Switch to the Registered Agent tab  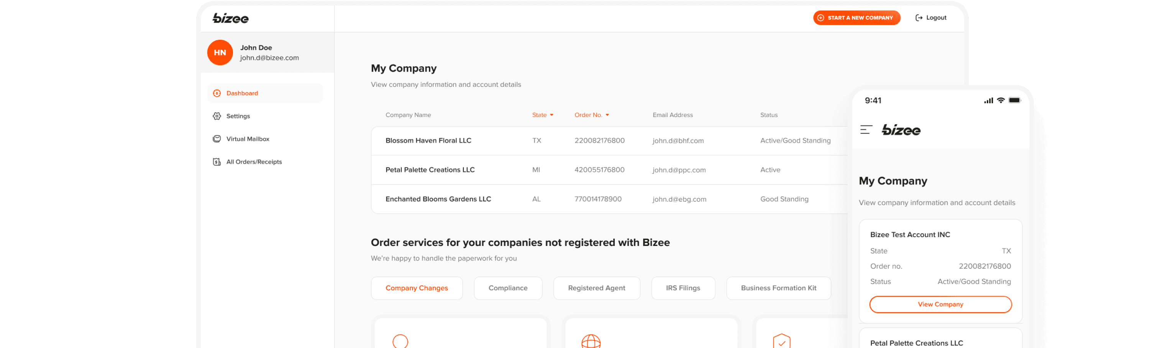coord(597,288)
